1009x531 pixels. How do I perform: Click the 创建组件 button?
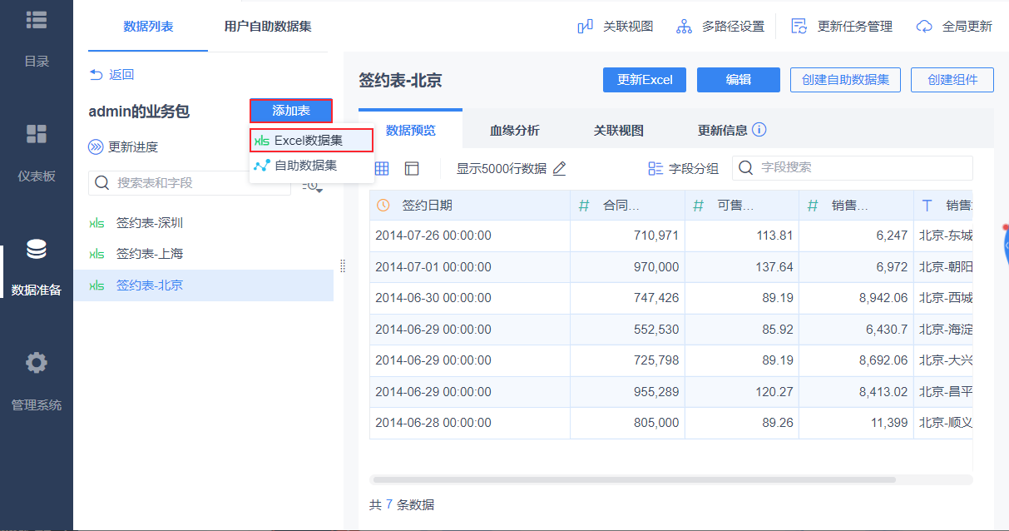pyautogui.click(x=952, y=80)
